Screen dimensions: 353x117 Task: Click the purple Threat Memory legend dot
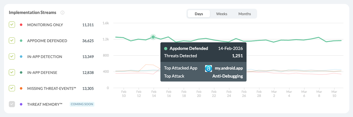click(x=21, y=104)
